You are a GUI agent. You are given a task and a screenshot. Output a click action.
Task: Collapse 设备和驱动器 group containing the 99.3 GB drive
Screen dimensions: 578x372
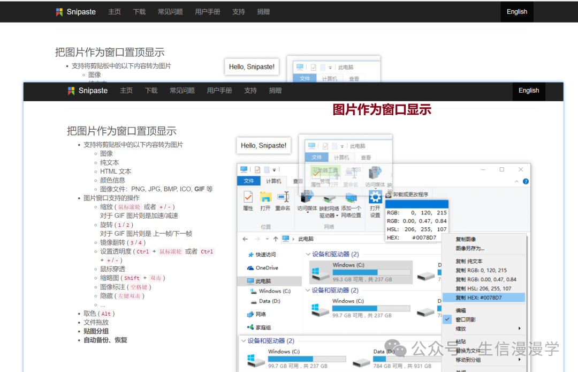point(308,254)
